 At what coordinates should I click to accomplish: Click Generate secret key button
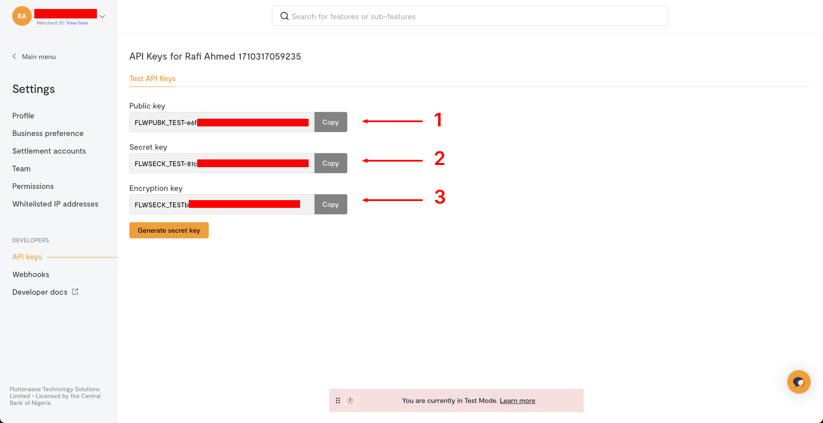click(x=169, y=230)
